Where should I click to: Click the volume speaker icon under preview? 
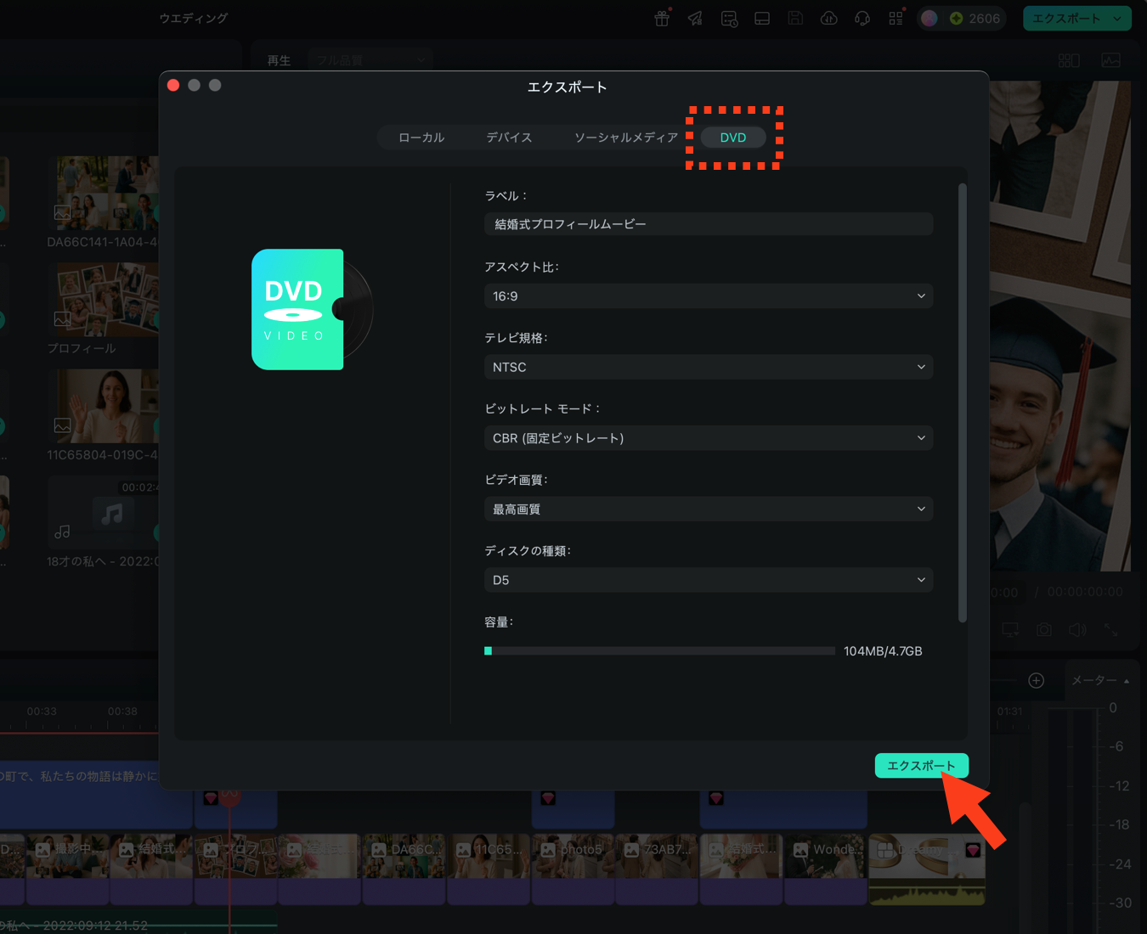tap(1077, 630)
